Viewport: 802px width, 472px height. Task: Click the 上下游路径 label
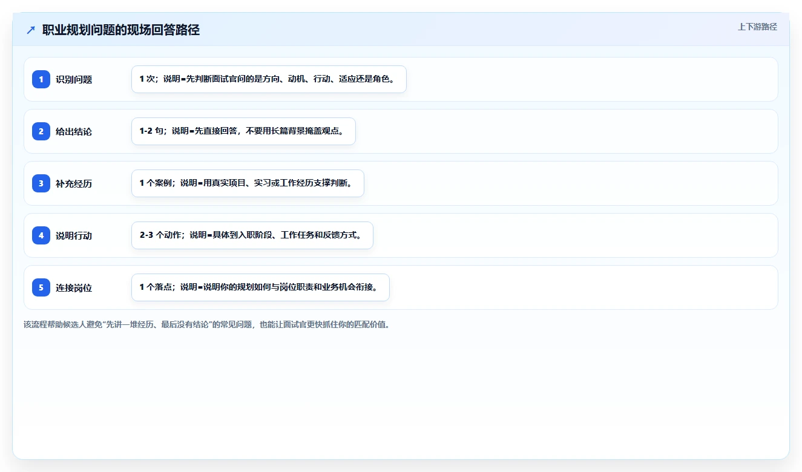(x=757, y=27)
